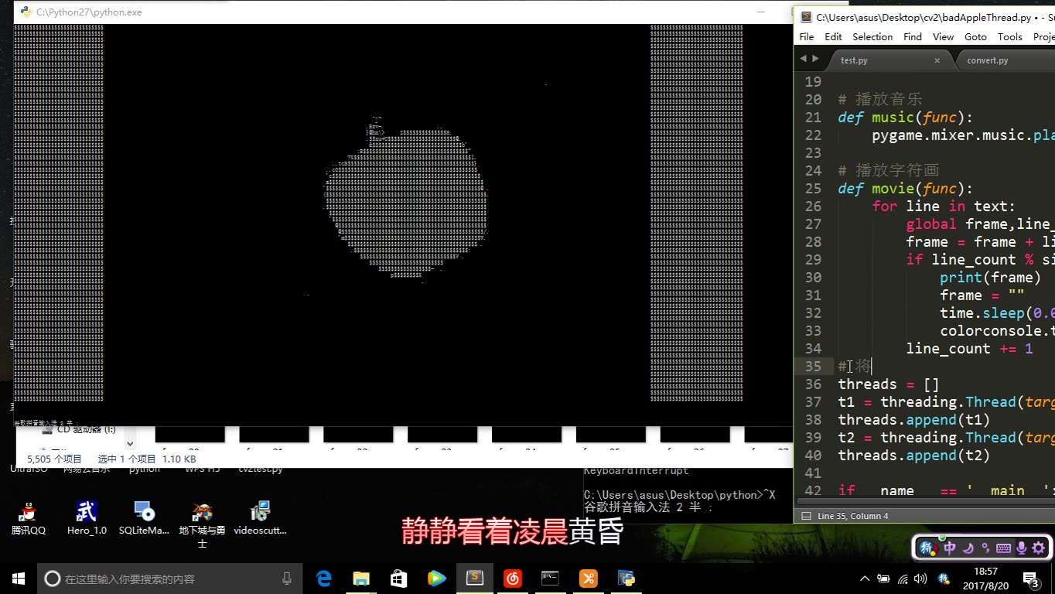Click the Google Pinyin tray icon
This screenshot has width=1055, height=594.
pos(944,579)
